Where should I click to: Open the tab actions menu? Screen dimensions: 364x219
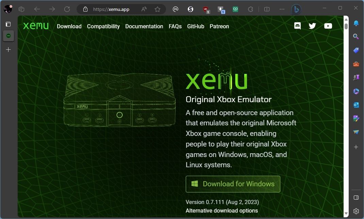point(8,24)
